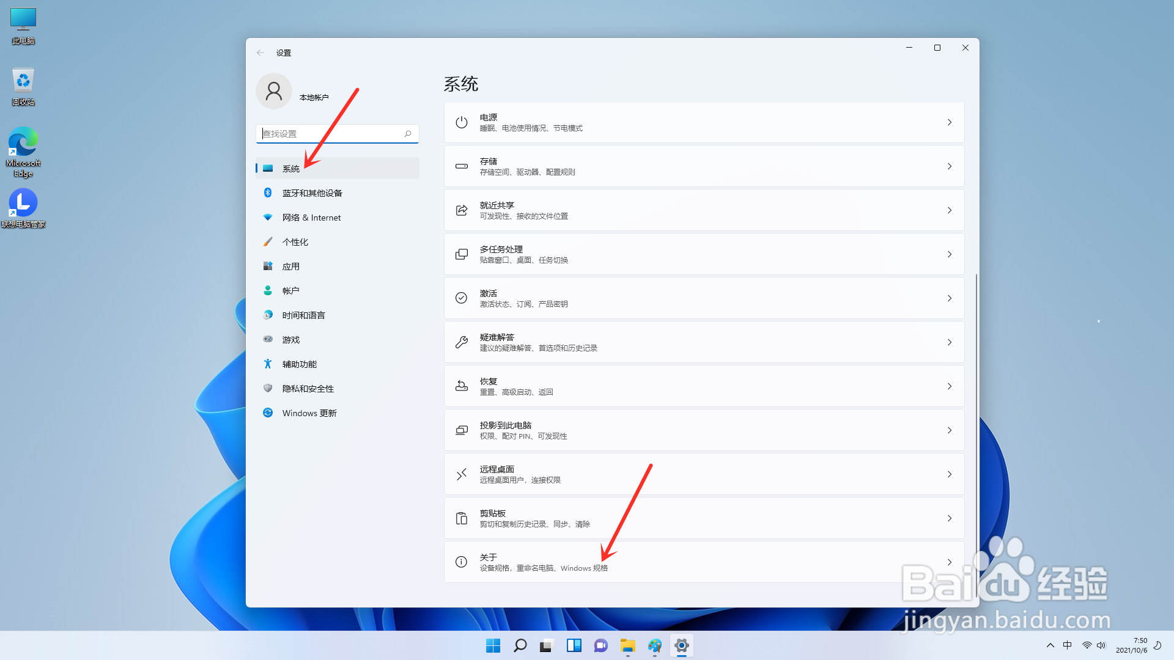The width and height of the screenshot is (1174, 660).
Task: Select 系统 in the sidebar
Action: [x=338, y=168]
